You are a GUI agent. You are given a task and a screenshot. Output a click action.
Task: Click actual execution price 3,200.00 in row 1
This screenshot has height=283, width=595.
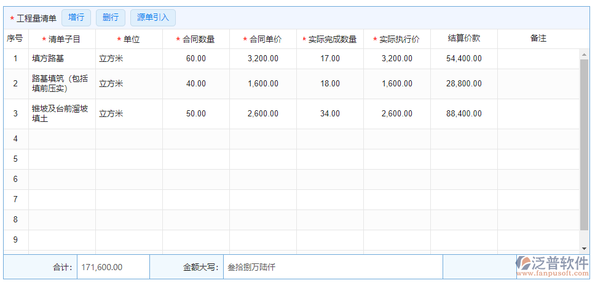[397, 59]
